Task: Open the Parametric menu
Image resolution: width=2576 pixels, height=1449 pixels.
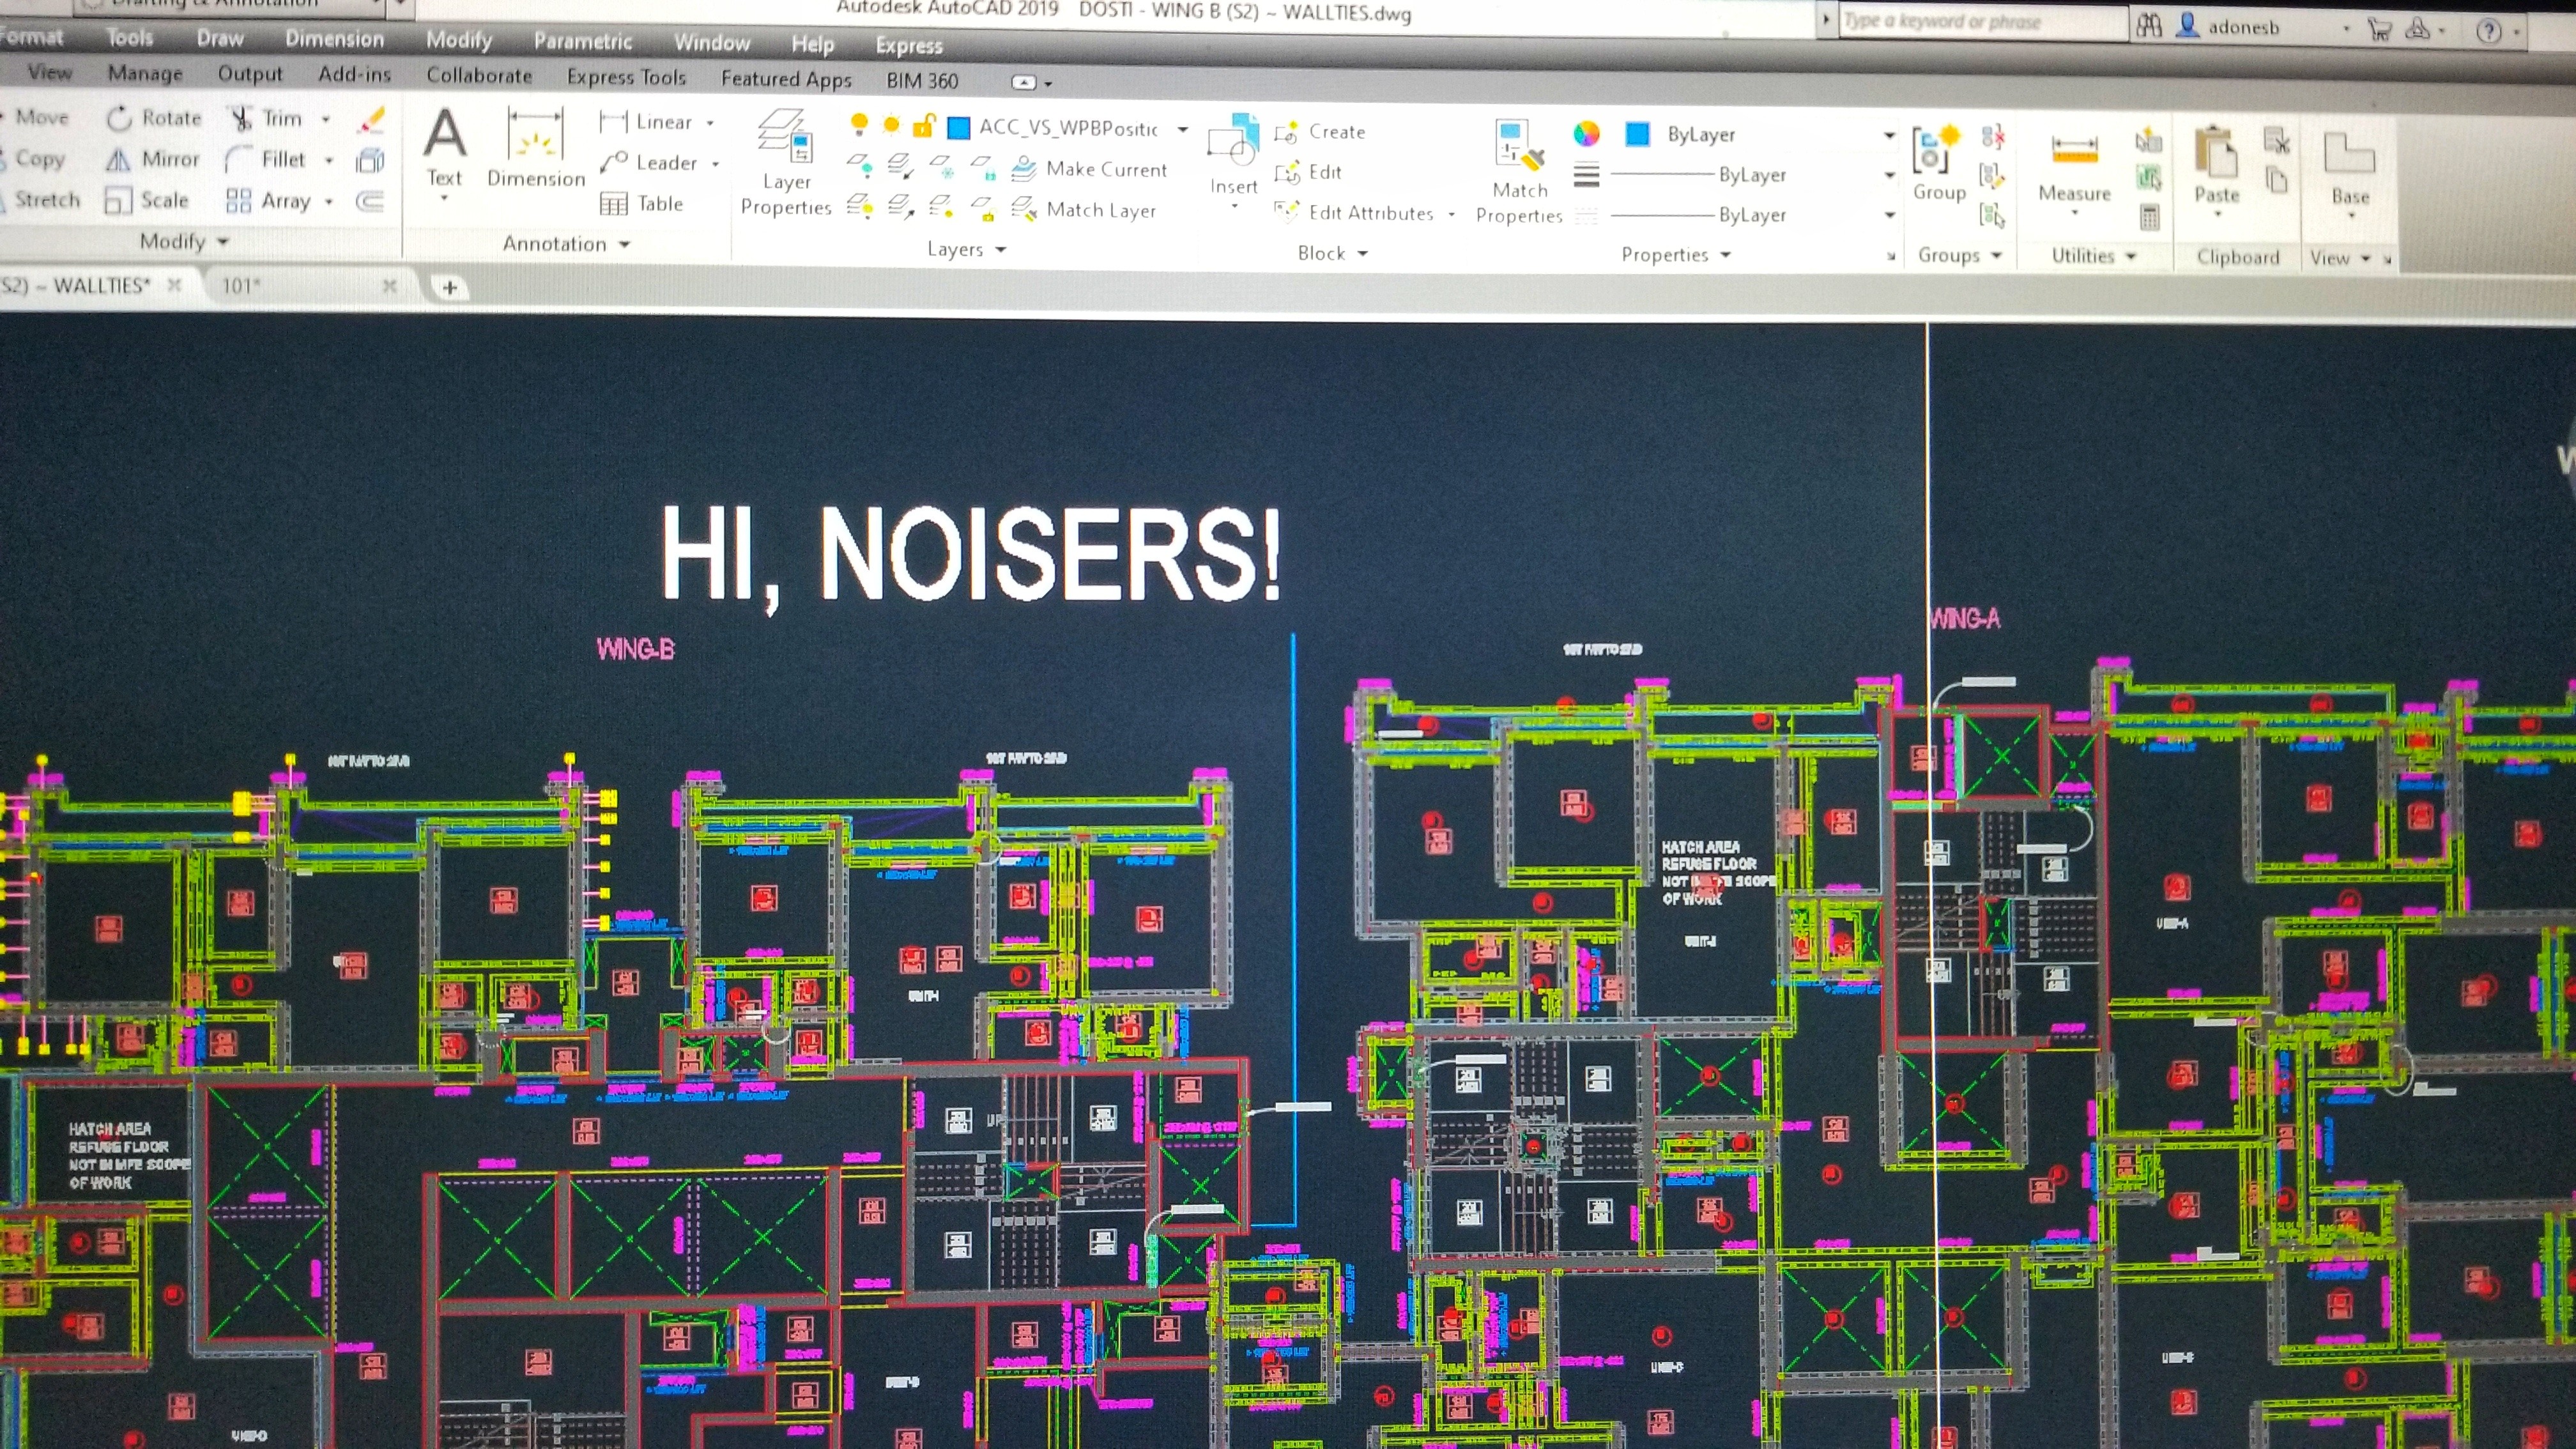Action: point(583,41)
